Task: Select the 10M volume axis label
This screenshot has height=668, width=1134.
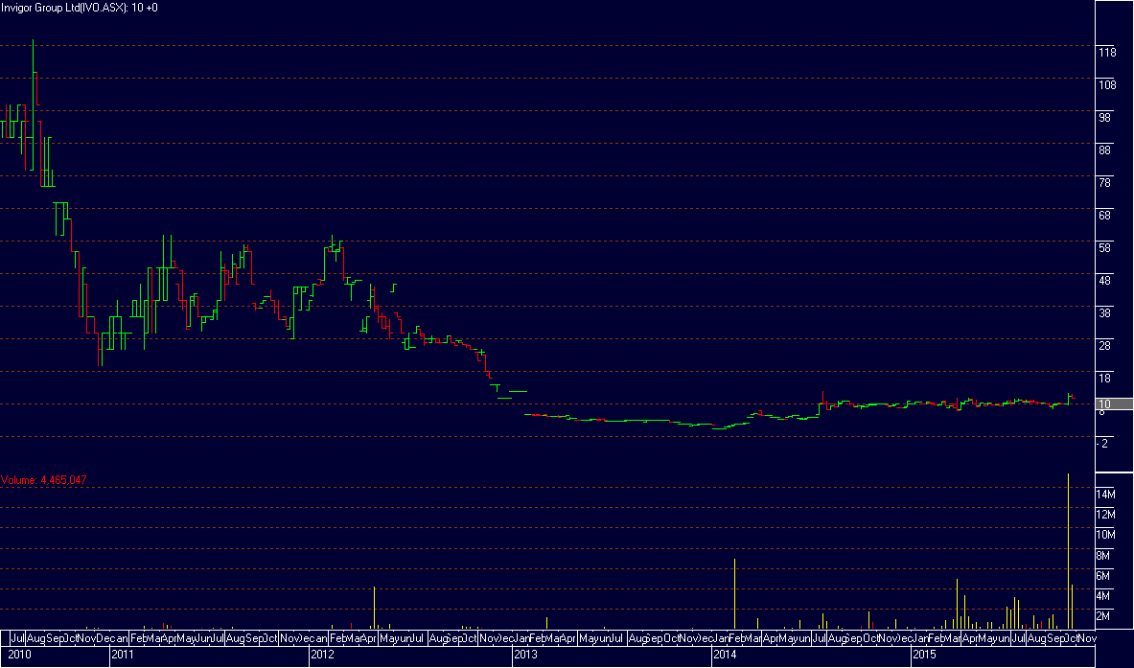Action: pos(1106,535)
